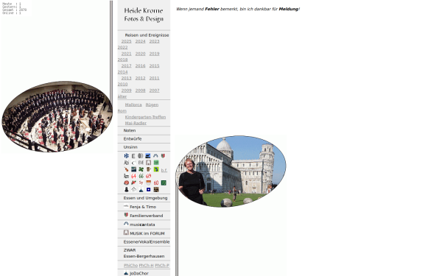Screen dimensions: 442x276
Task: Click the oval choir concert photo
Action: click(x=57, y=117)
